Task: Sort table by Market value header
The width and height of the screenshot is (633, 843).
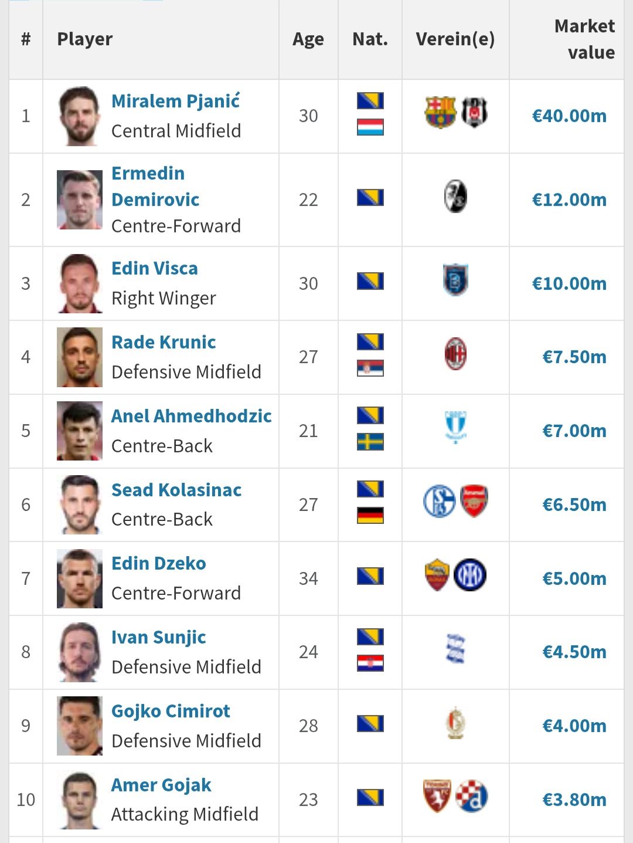Action: (x=584, y=39)
